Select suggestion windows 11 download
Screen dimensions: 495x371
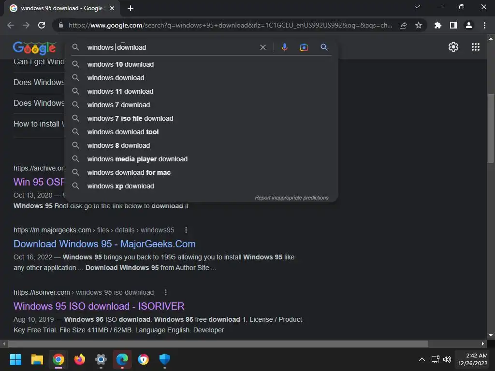[201, 91]
